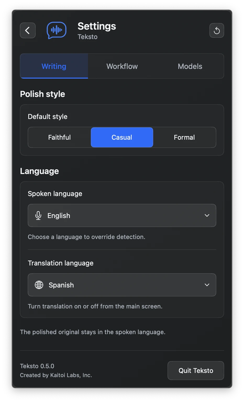Expand the chevron beside Spanish
This screenshot has height=402, width=244.
[x=207, y=285]
